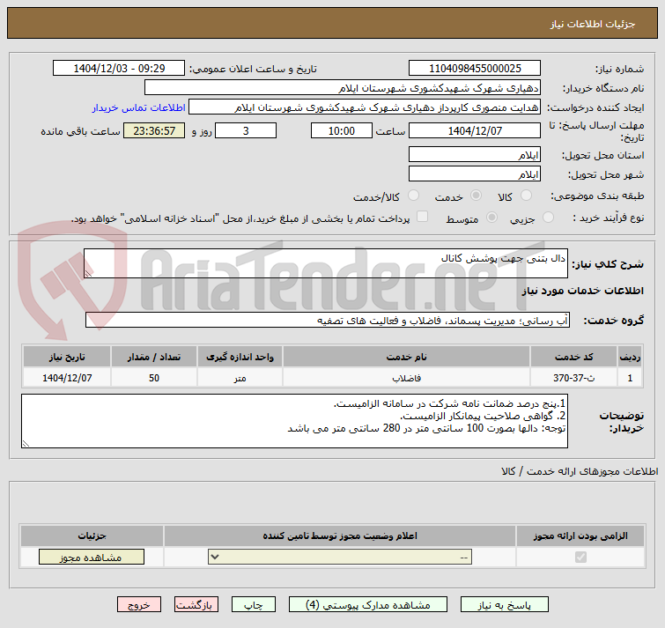
Task: Click the تعداد / مقدار column header
Action: click(154, 357)
